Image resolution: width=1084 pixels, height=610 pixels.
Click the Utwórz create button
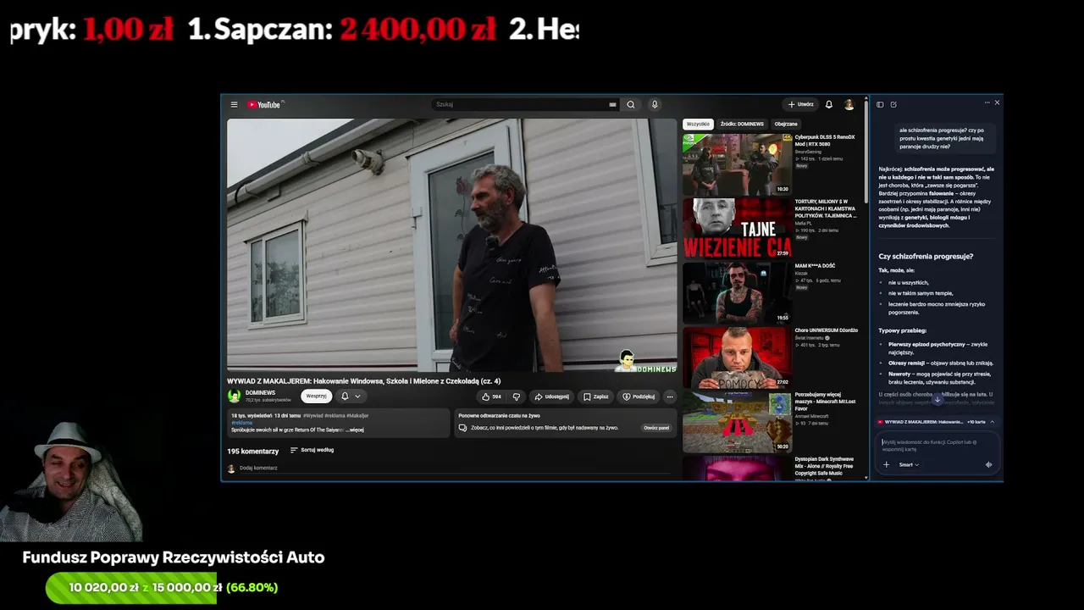click(800, 105)
